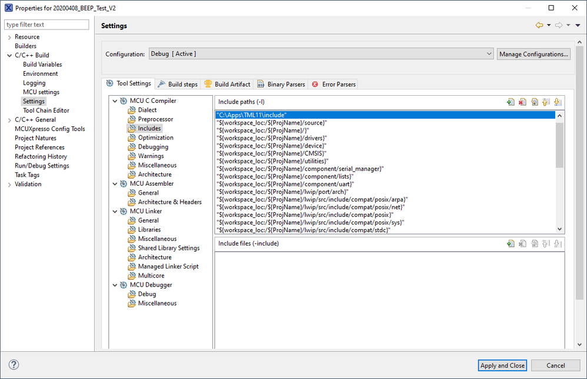Click Add include file icon

point(511,244)
